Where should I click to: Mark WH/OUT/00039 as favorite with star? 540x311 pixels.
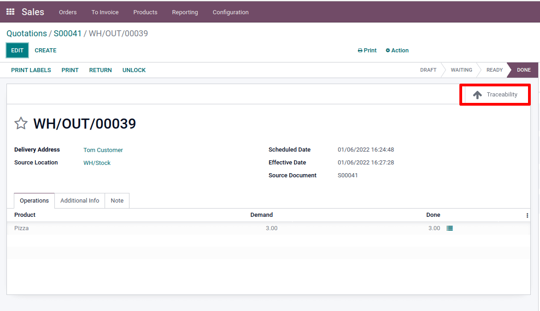[21, 123]
